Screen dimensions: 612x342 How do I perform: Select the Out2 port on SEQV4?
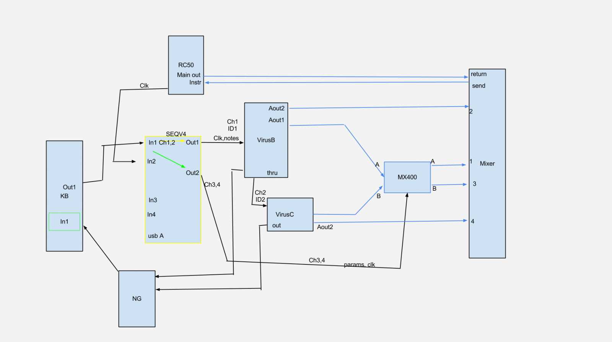tap(192, 173)
